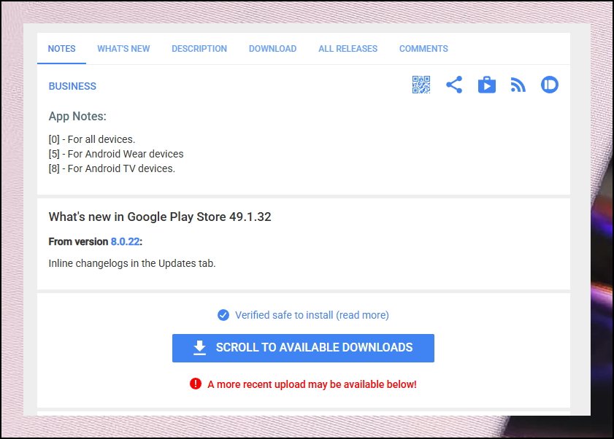Switch to the Comments tab
Image resolution: width=614 pixels, height=439 pixels.
[x=423, y=49]
